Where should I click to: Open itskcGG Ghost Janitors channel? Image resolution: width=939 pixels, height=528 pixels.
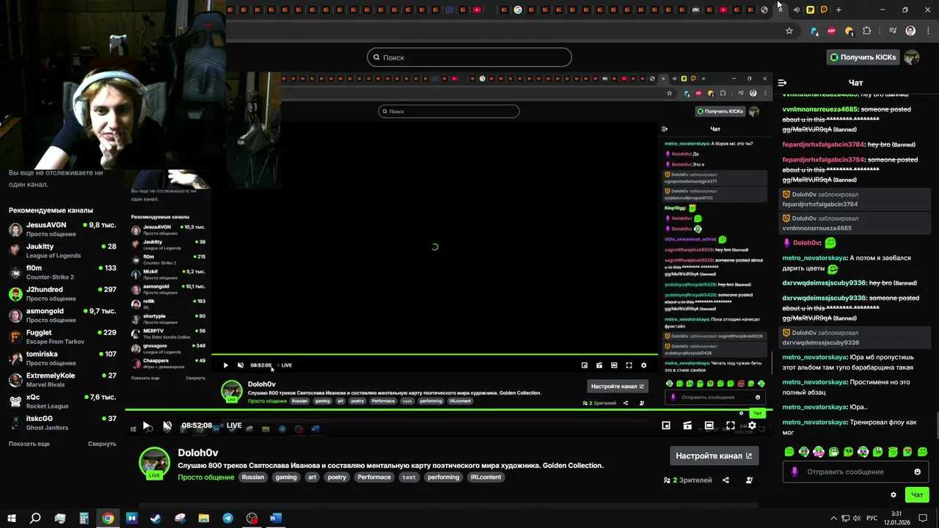62,422
